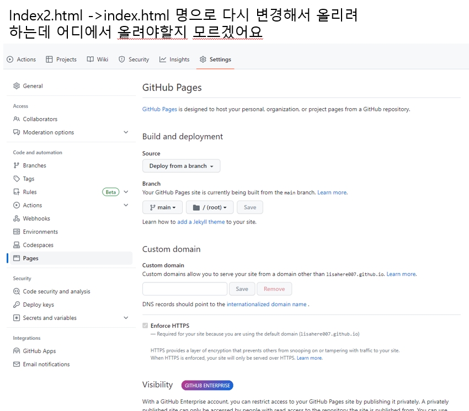
Task: Click the Projects table icon
Action: pos(49,59)
